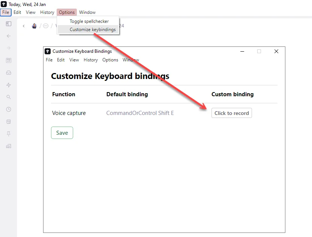312x237 pixels.
Task: Click the Function column header
Action: click(64, 94)
